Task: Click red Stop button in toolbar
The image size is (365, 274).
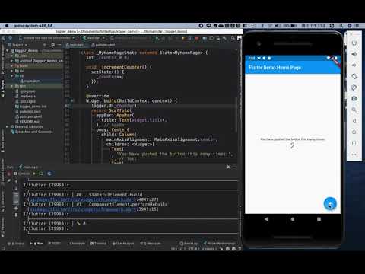Action: click(196, 38)
